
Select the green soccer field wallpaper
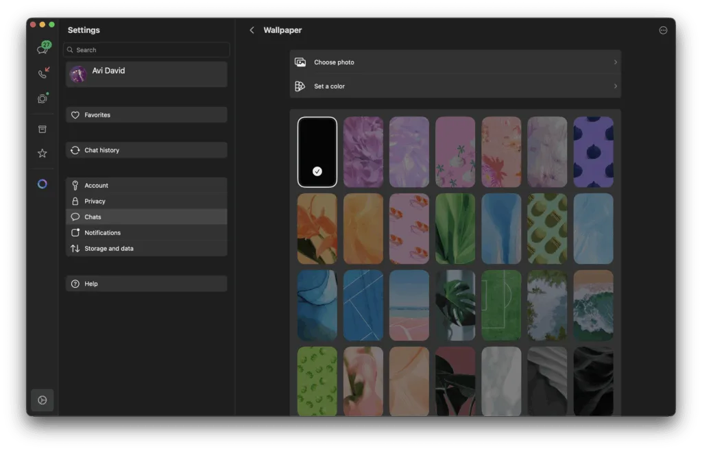pyautogui.click(x=501, y=305)
